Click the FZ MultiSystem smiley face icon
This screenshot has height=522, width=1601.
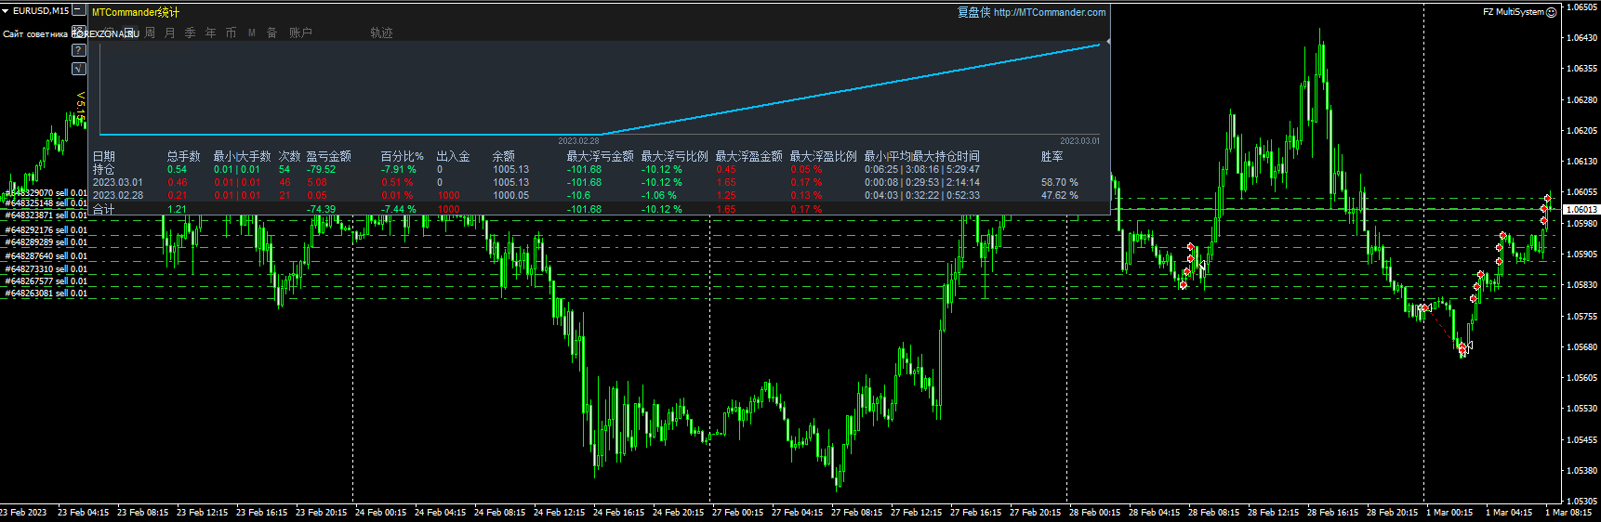point(1551,12)
